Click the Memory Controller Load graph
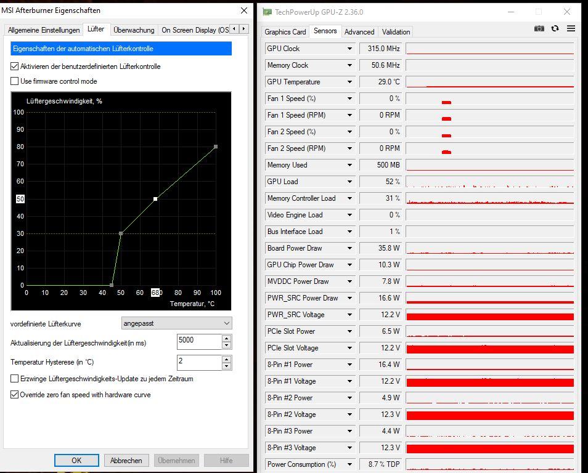 pyautogui.click(x=490, y=198)
